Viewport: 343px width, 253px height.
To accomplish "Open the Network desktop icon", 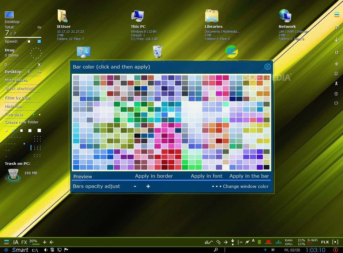I will [x=285, y=16].
